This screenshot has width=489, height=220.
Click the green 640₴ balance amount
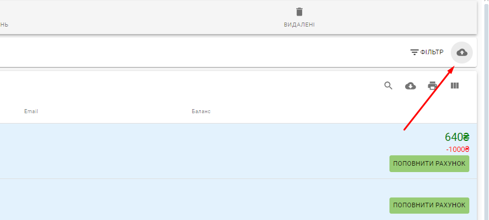[x=457, y=137]
